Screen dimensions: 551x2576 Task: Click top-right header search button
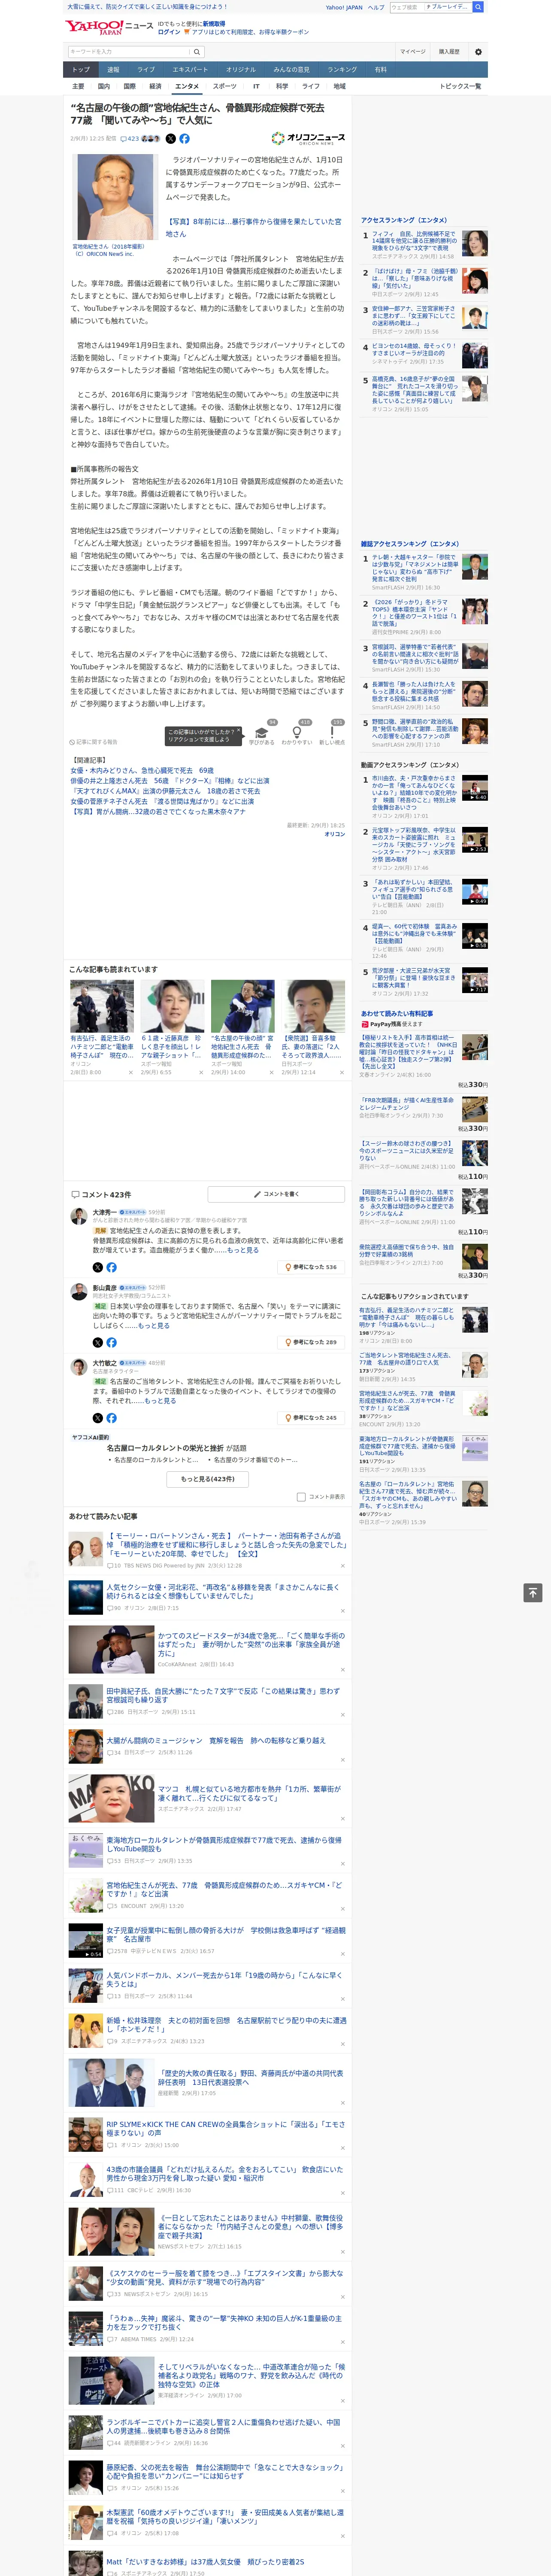[478, 7]
